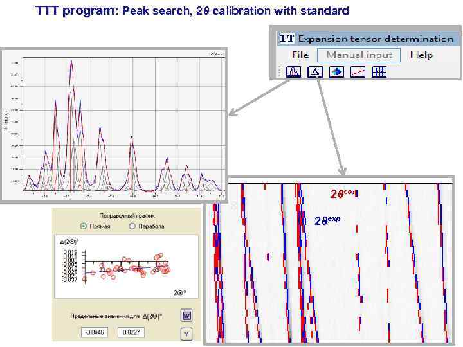Open the File menu

[x=300, y=55]
